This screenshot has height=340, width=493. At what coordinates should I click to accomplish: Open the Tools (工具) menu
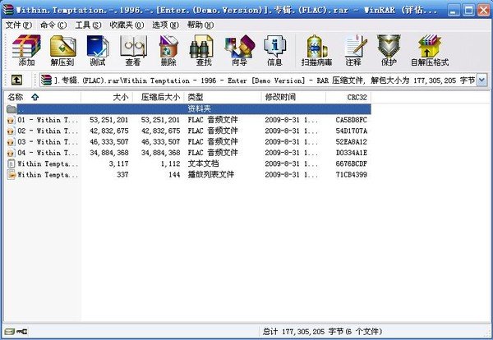[x=88, y=25]
